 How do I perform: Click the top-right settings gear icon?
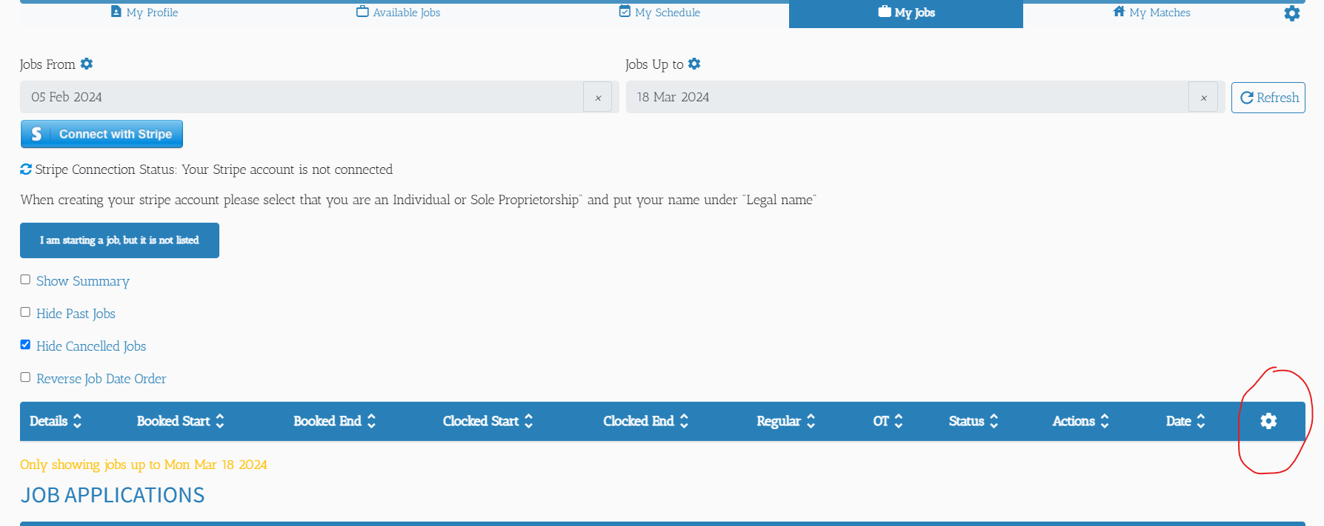1292,13
